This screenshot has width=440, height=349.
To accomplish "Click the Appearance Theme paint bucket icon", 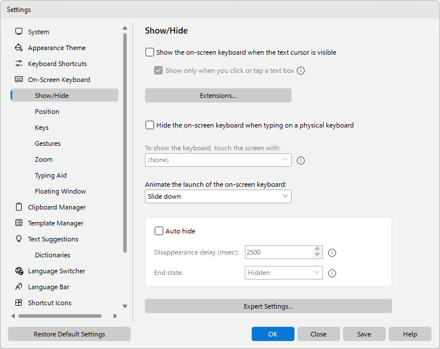I will tap(19, 47).
